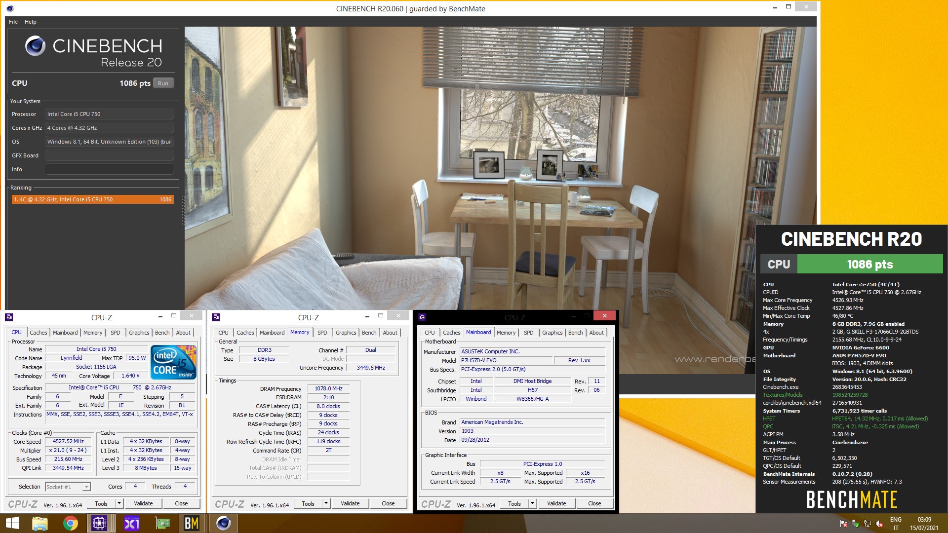Image resolution: width=948 pixels, height=533 pixels.
Task: Run the Cinebench CPU test
Action: pos(163,83)
